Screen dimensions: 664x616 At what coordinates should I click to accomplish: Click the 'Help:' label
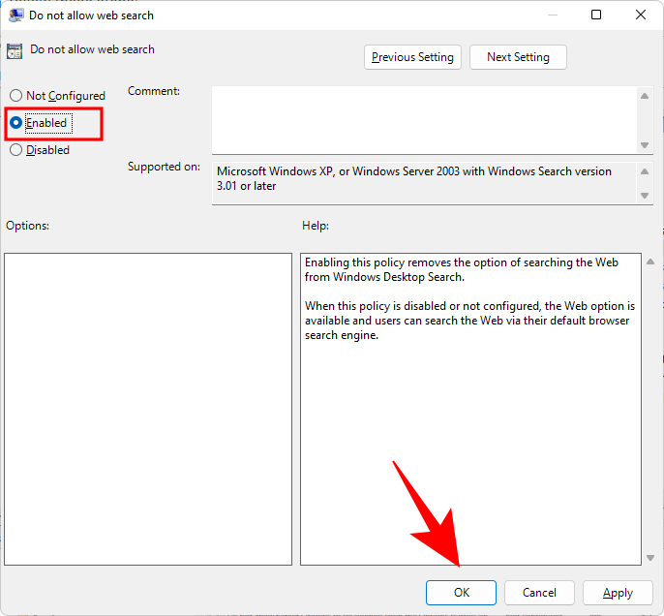316,226
